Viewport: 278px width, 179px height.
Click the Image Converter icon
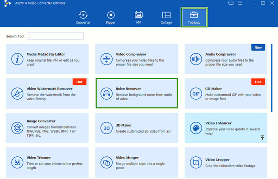coord(17,128)
